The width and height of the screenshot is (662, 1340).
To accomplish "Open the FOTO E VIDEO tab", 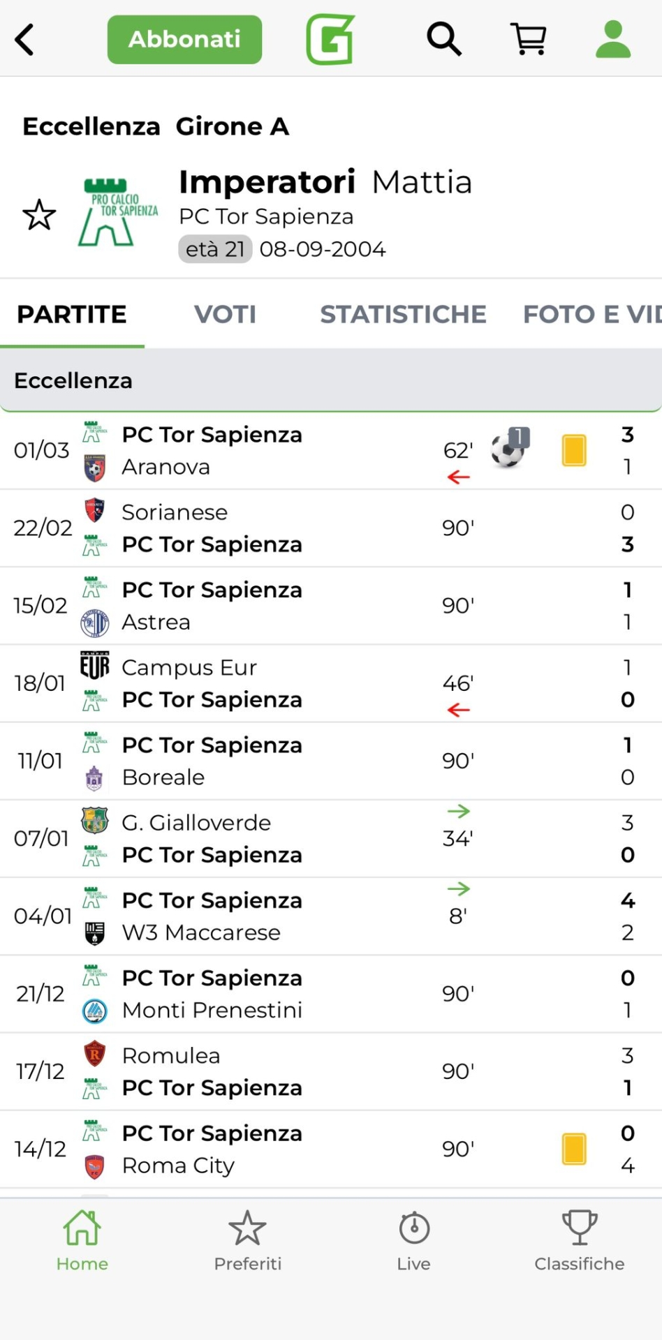I will [592, 315].
